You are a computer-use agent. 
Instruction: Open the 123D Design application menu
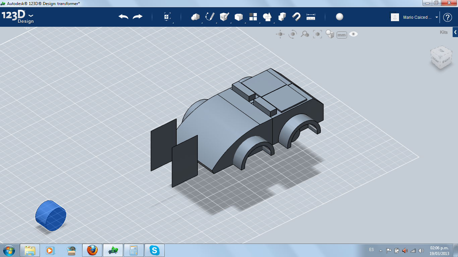(x=18, y=17)
